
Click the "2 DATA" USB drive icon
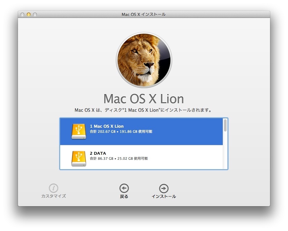[x=78, y=158]
